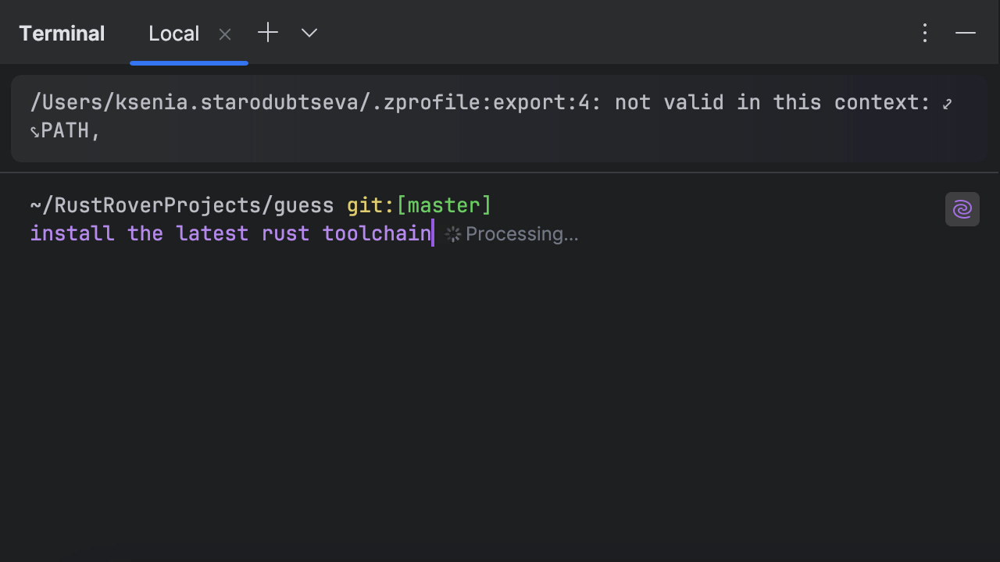Image resolution: width=1000 pixels, height=562 pixels.
Task: Click the Processing spinner icon
Action: coord(453,234)
